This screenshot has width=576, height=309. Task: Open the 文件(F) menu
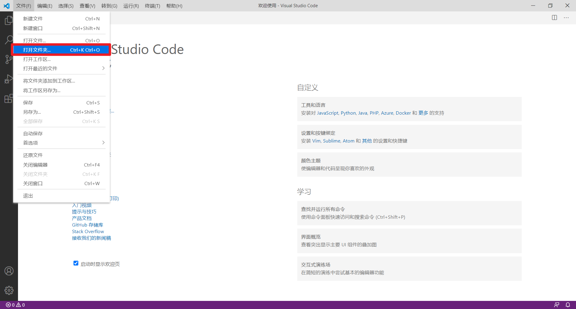[x=23, y=6]
